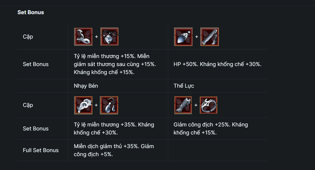Click the silver boot item icon
315x170 pixels.
click(83, 37)
